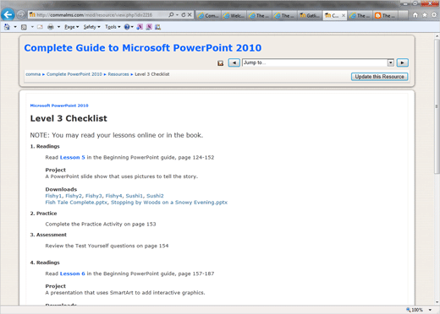The image size is (440, 314).
Task: Open the Help dropdown arrow
Action: (x=132, y=27)
